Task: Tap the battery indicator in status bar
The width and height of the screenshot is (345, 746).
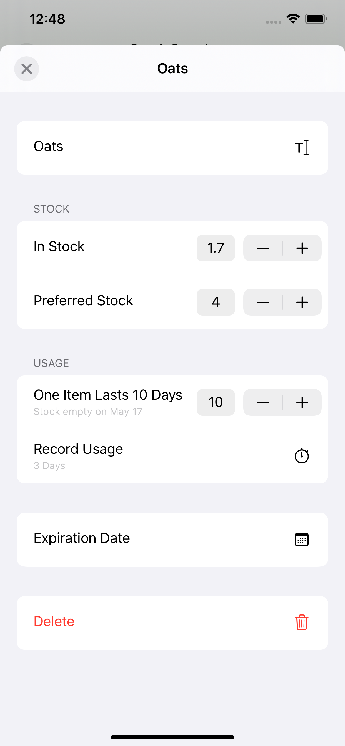Action: [316, 19]
